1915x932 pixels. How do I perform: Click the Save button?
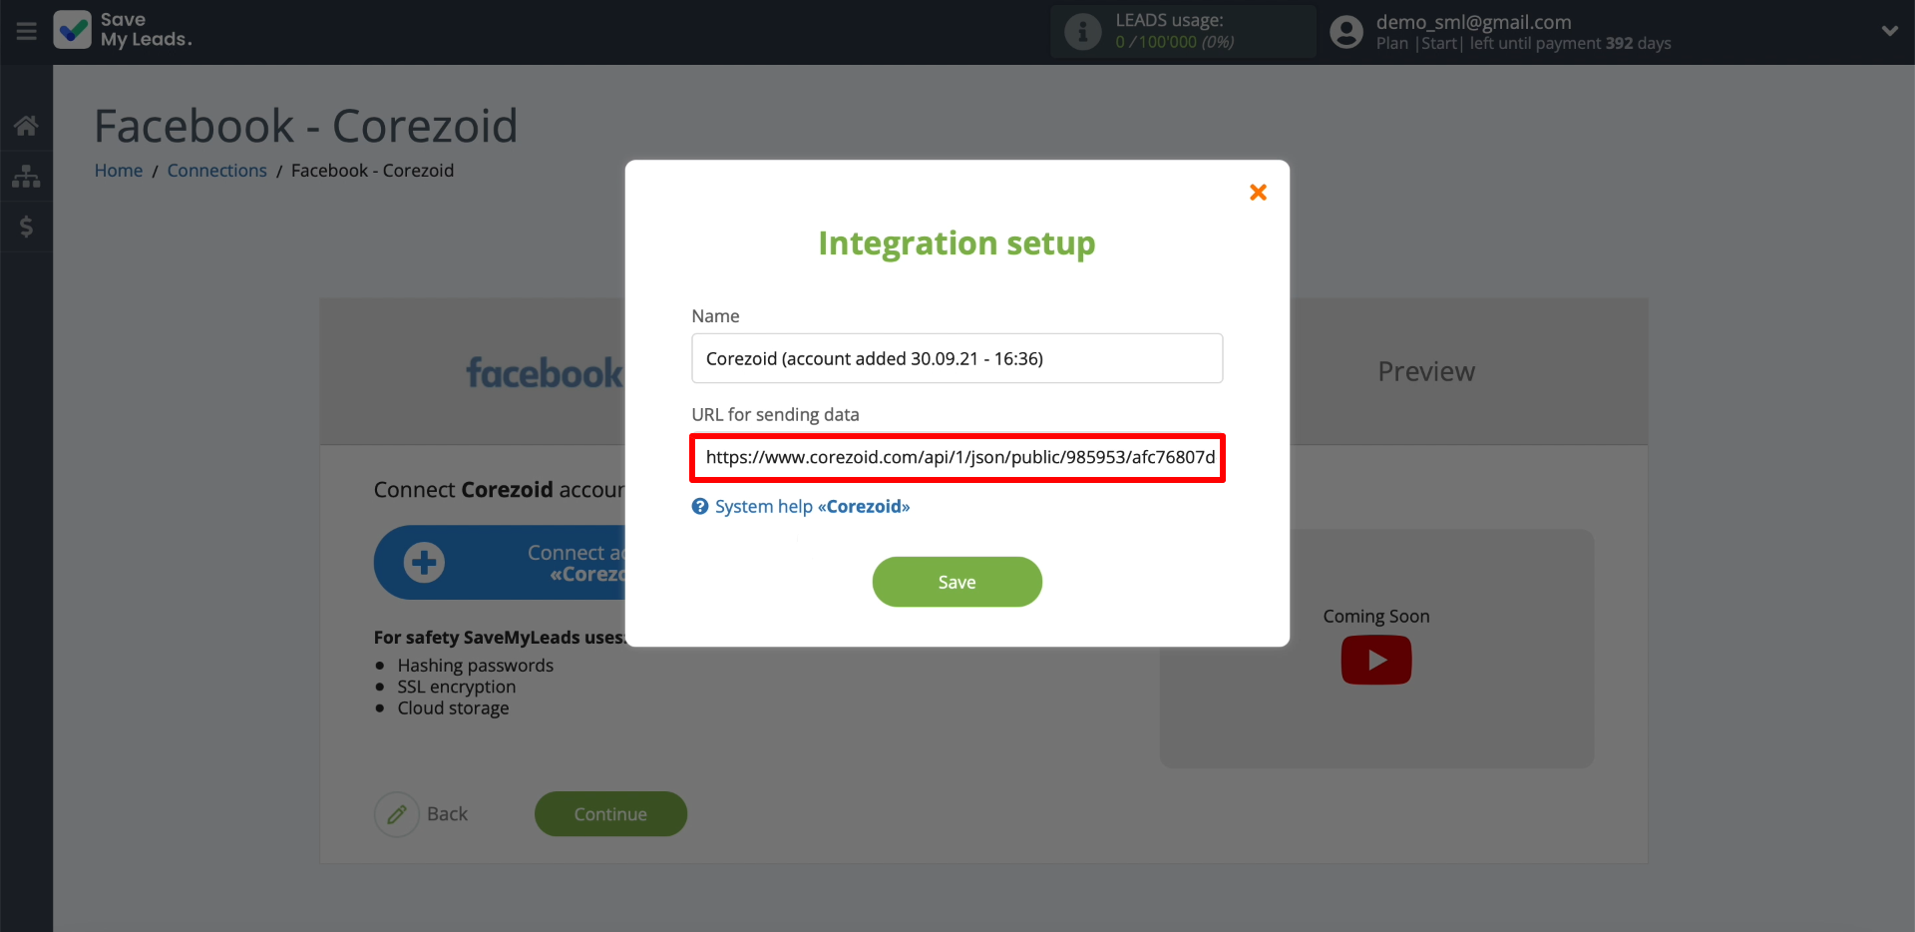pos(957,582)
